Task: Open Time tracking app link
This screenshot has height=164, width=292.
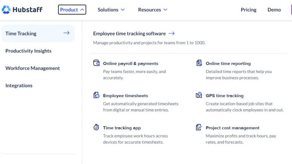Action: coord(122,128)
